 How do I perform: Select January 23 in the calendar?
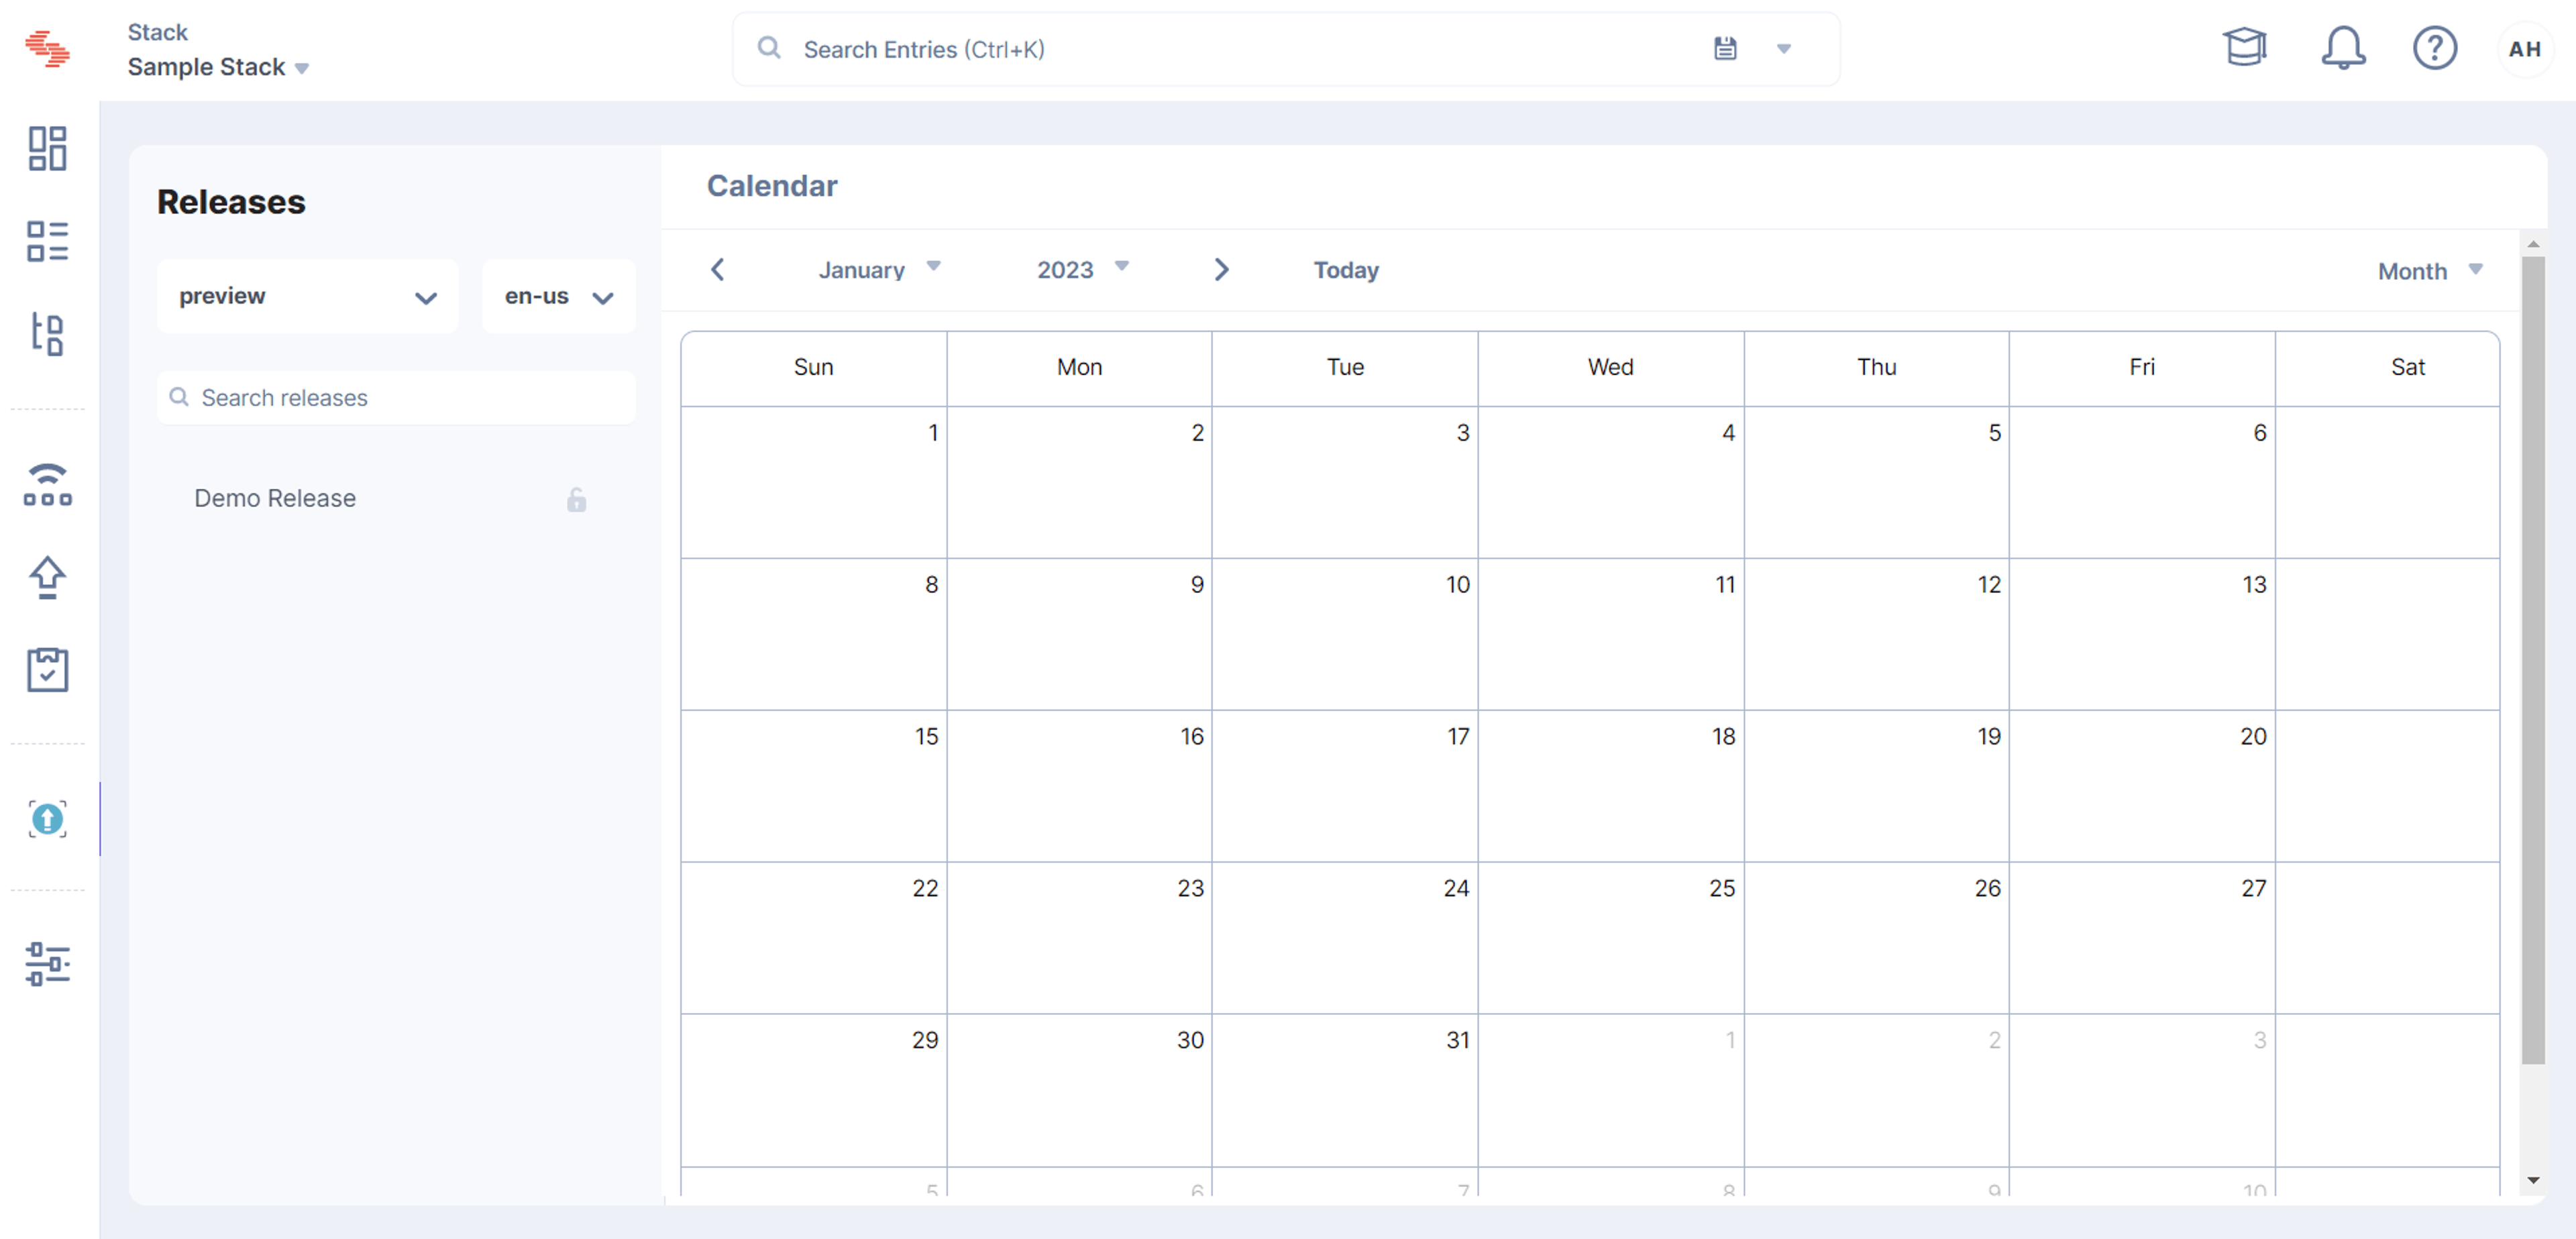pos(1079,938)
